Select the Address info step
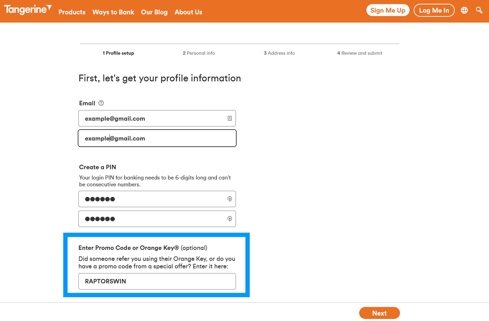This screenshot has height=321, width=489. point(279,53)
